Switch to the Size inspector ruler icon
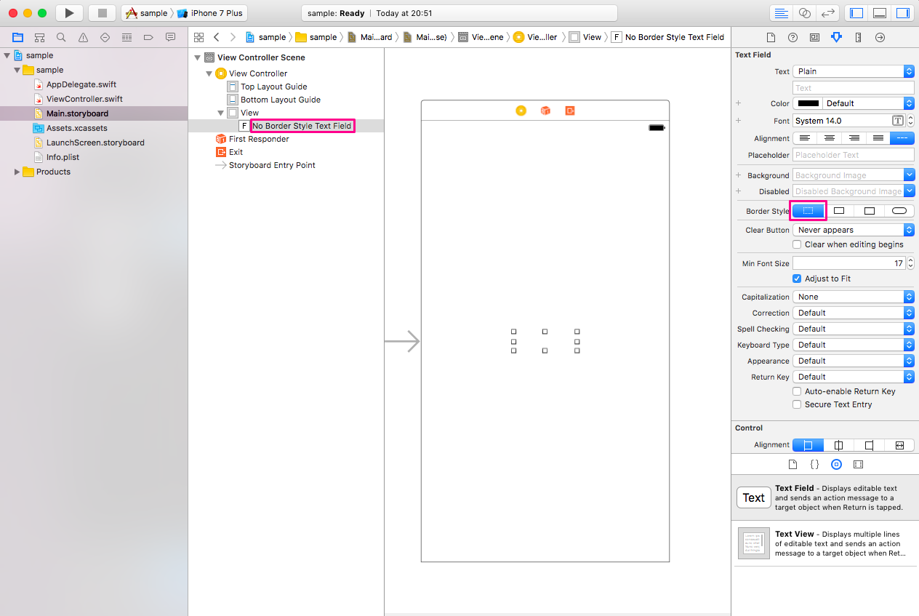Viewport: 919px width, 616px height. point(858,37)
